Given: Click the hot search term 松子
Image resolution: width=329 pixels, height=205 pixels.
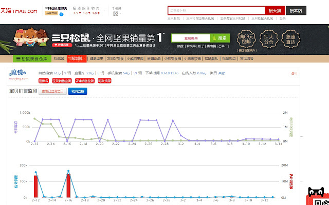Looking at the screenshot, I should point(201,46).
